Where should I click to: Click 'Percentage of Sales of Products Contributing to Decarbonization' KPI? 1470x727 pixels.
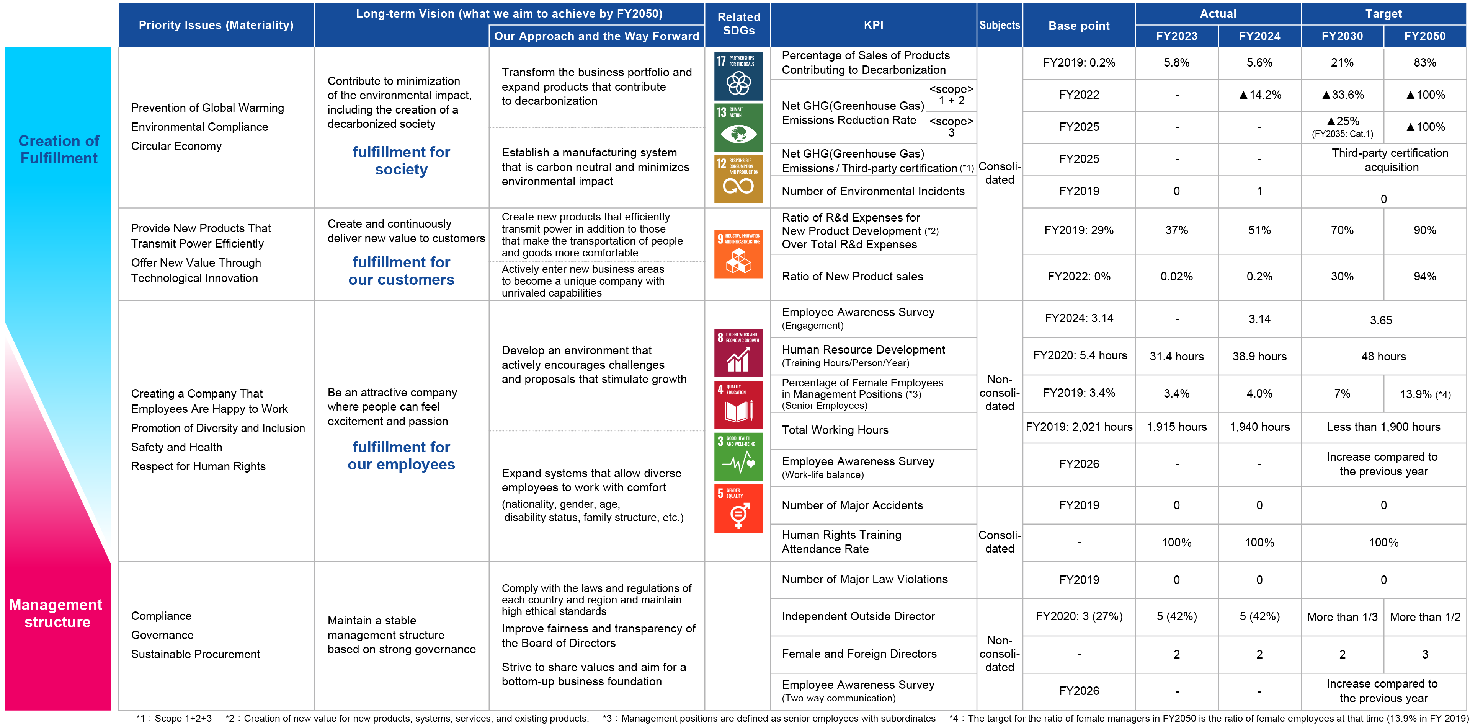(x=866, y=63)
